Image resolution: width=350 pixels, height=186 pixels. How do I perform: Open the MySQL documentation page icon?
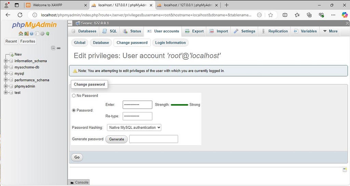[37, 34]
